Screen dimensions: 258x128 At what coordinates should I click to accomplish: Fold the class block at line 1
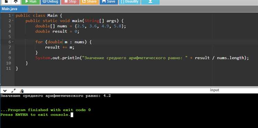[x=12, y=15]
